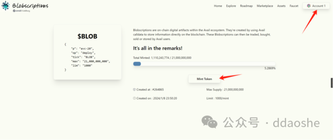
Task: Click the clock icon beside Created on
Action: click(x=134, y=98)
